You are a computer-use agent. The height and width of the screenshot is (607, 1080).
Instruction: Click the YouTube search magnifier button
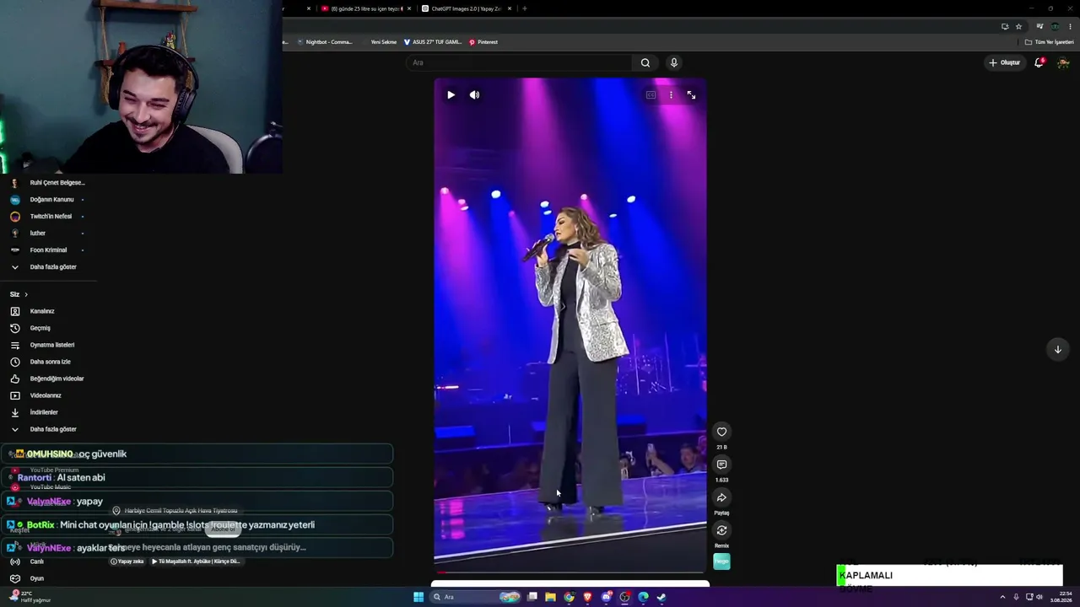click(x=645, y=62)
